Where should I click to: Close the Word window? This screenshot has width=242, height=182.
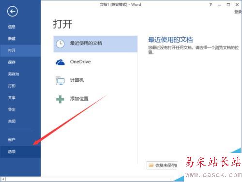[x=237, y=5]
